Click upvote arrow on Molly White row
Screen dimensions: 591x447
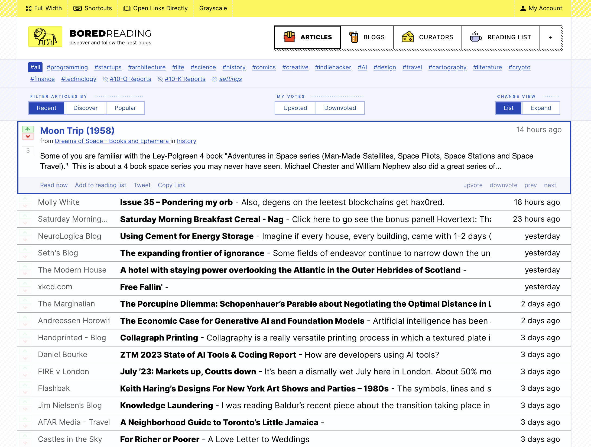(x=25, y=199)
